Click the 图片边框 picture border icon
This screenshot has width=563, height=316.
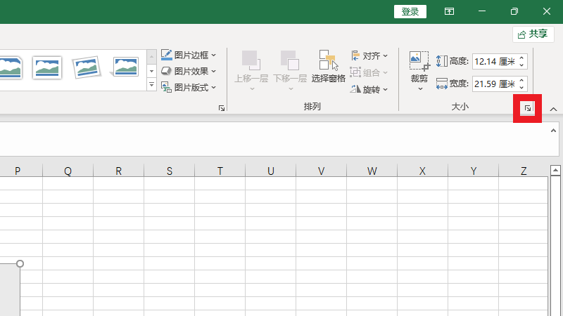(x=167, y=55)
